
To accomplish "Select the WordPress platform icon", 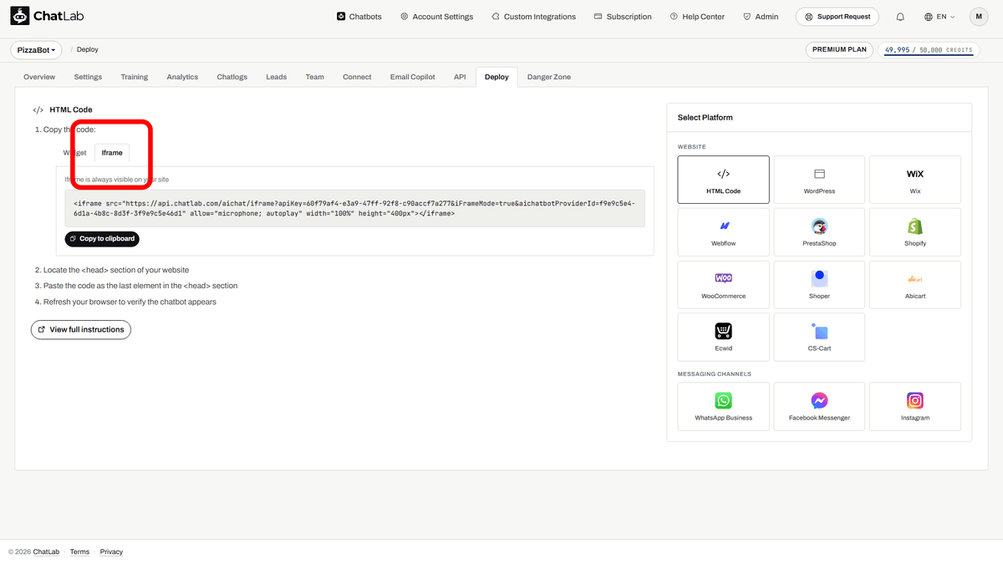I will 819,174.
